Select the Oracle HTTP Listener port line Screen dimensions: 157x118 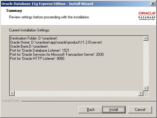click(x=37, y=59)
